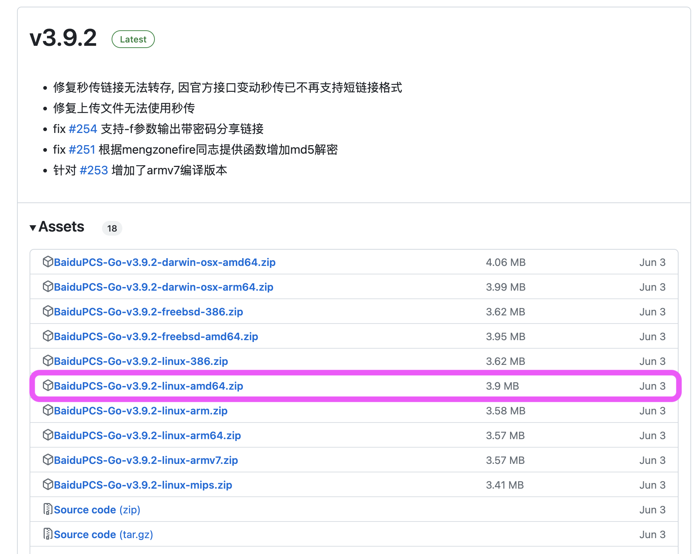
Task: Click Jun 3 date in Source code (zip) row
Action: pos(652,510)
